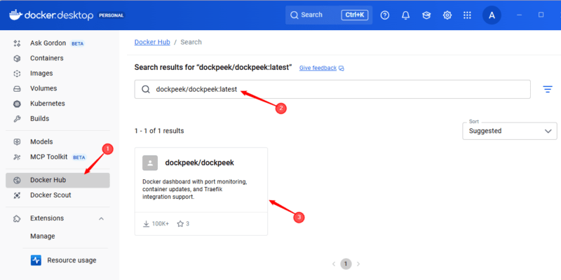Go to Containers in the sidebar
561x280 pixels.
58,58
